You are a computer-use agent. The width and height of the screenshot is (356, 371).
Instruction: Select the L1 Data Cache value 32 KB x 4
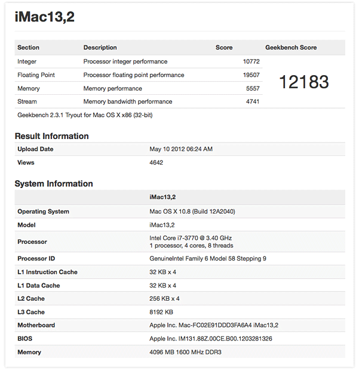coord(162,286)
